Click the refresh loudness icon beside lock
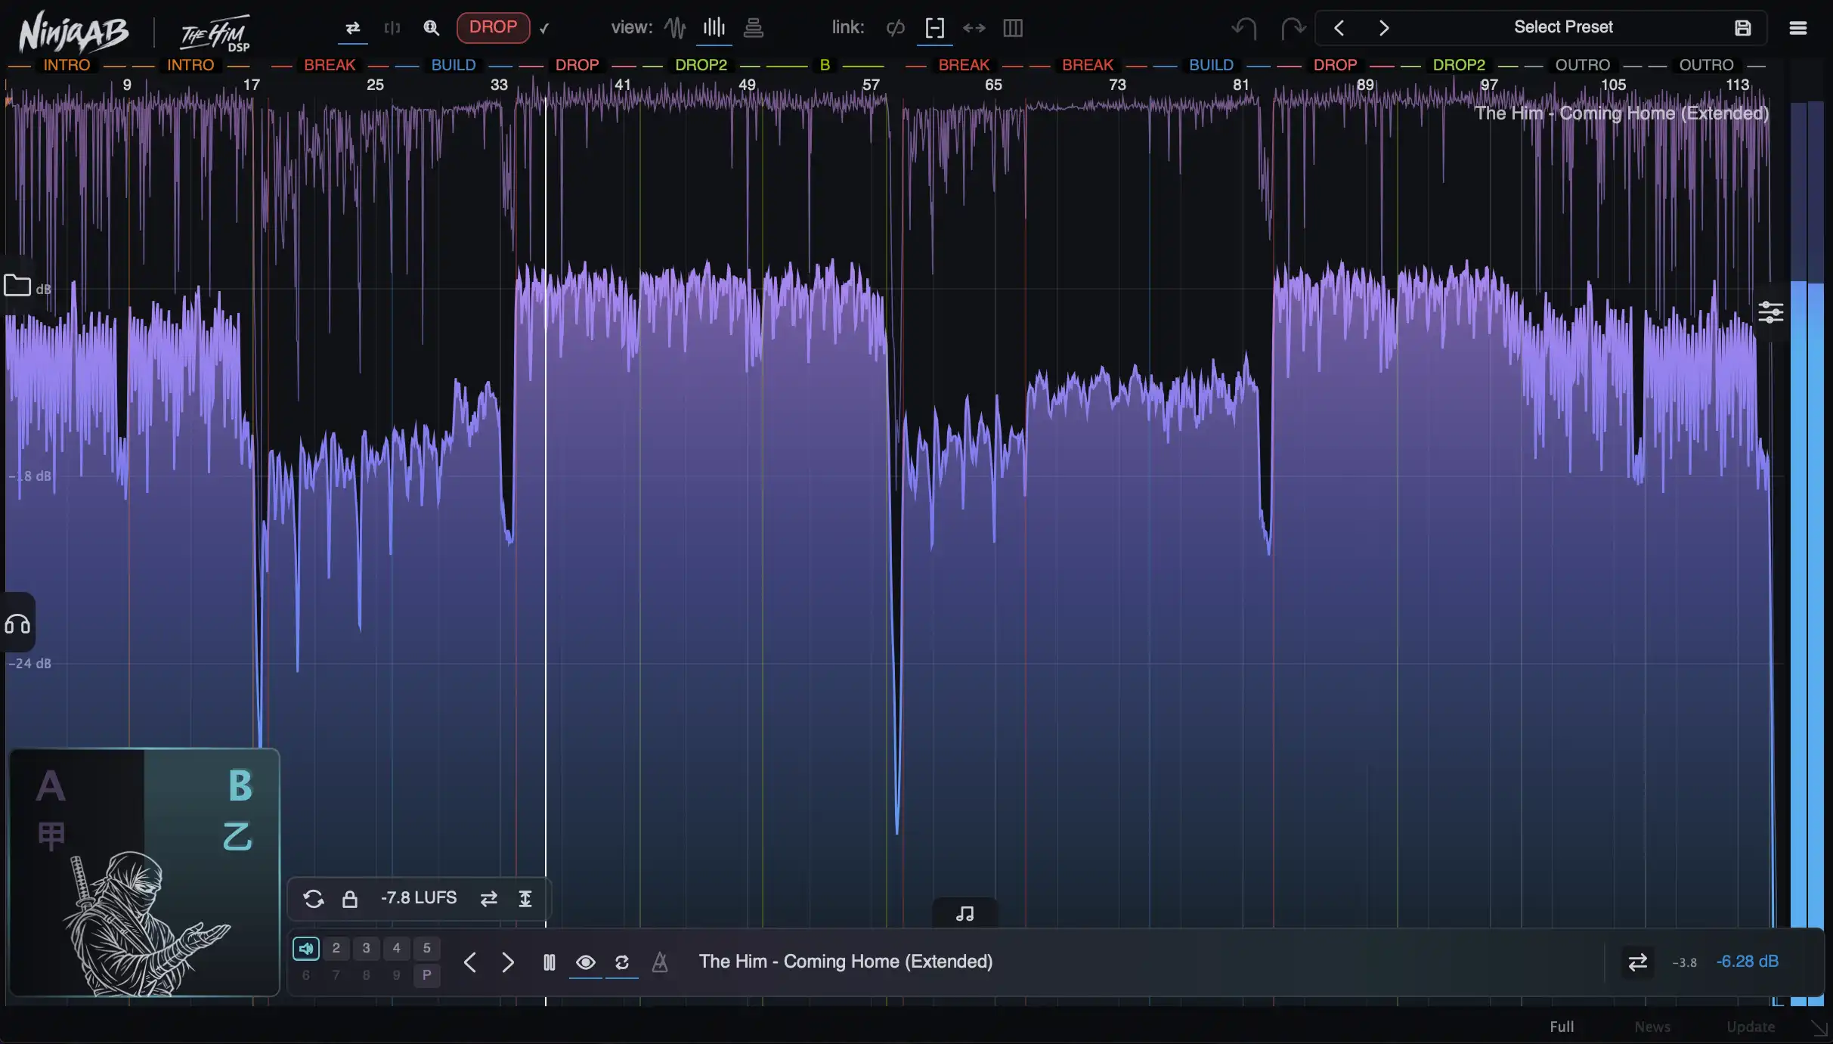The image size is (1833, 1044). [x=313, y=899]
